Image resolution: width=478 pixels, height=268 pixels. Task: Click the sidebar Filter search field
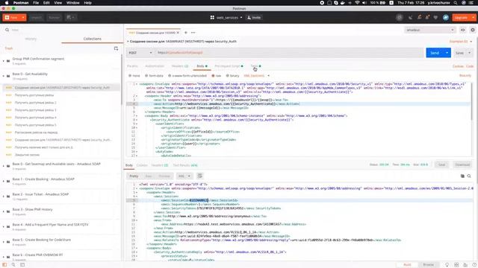(x=61, y=30)
